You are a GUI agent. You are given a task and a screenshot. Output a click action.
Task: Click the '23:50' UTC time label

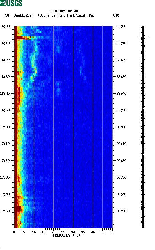pyautogui.click(x=121, y=110)
